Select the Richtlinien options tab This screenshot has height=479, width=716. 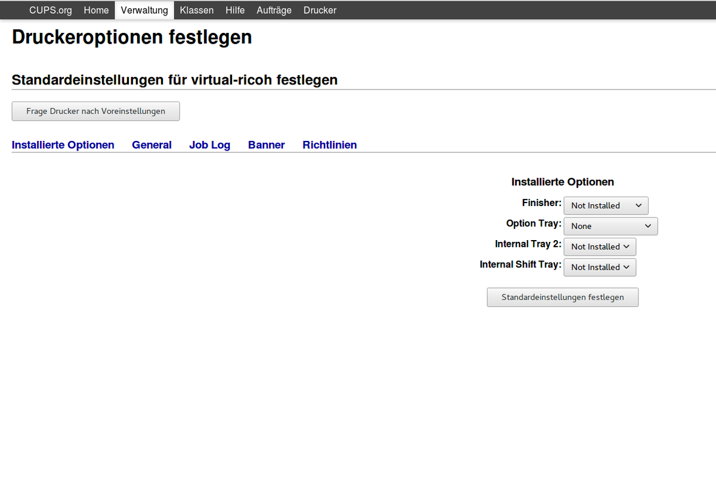coord(329,145)
